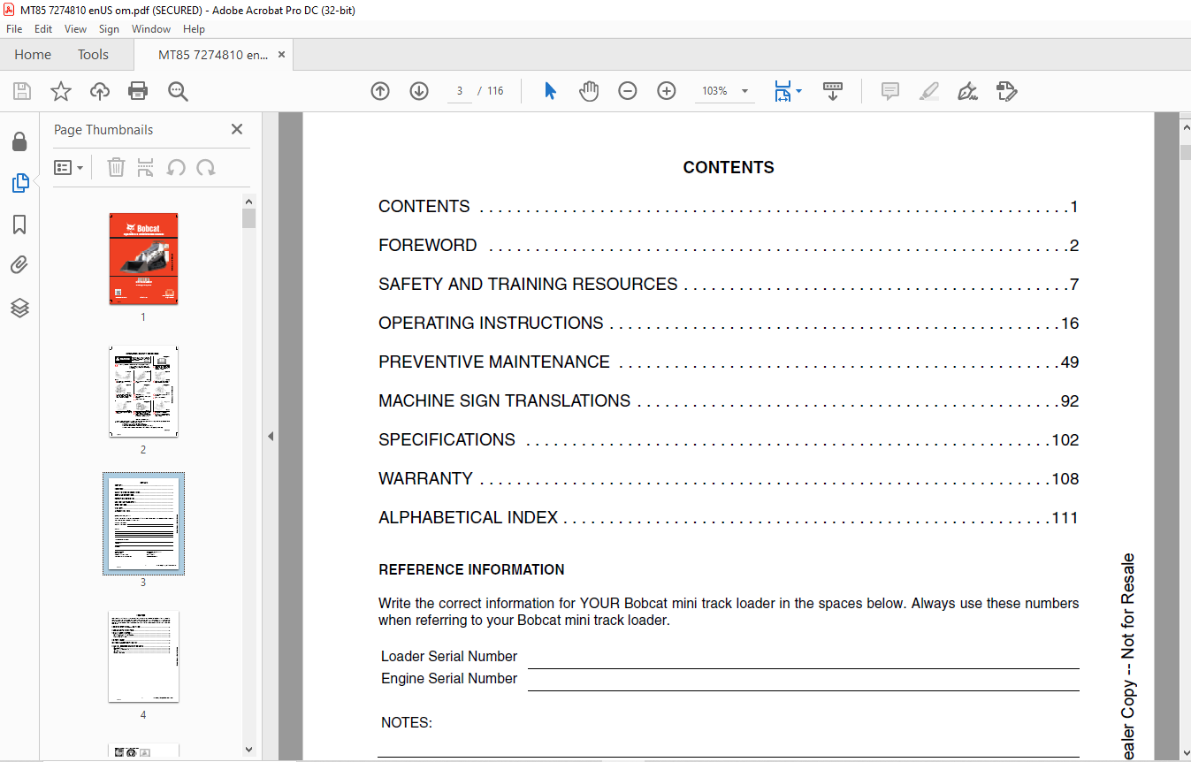Viewport: 1191px width, 762px height.
Task: Close the Page Thumbnails panel
Action: coord(237,129)
